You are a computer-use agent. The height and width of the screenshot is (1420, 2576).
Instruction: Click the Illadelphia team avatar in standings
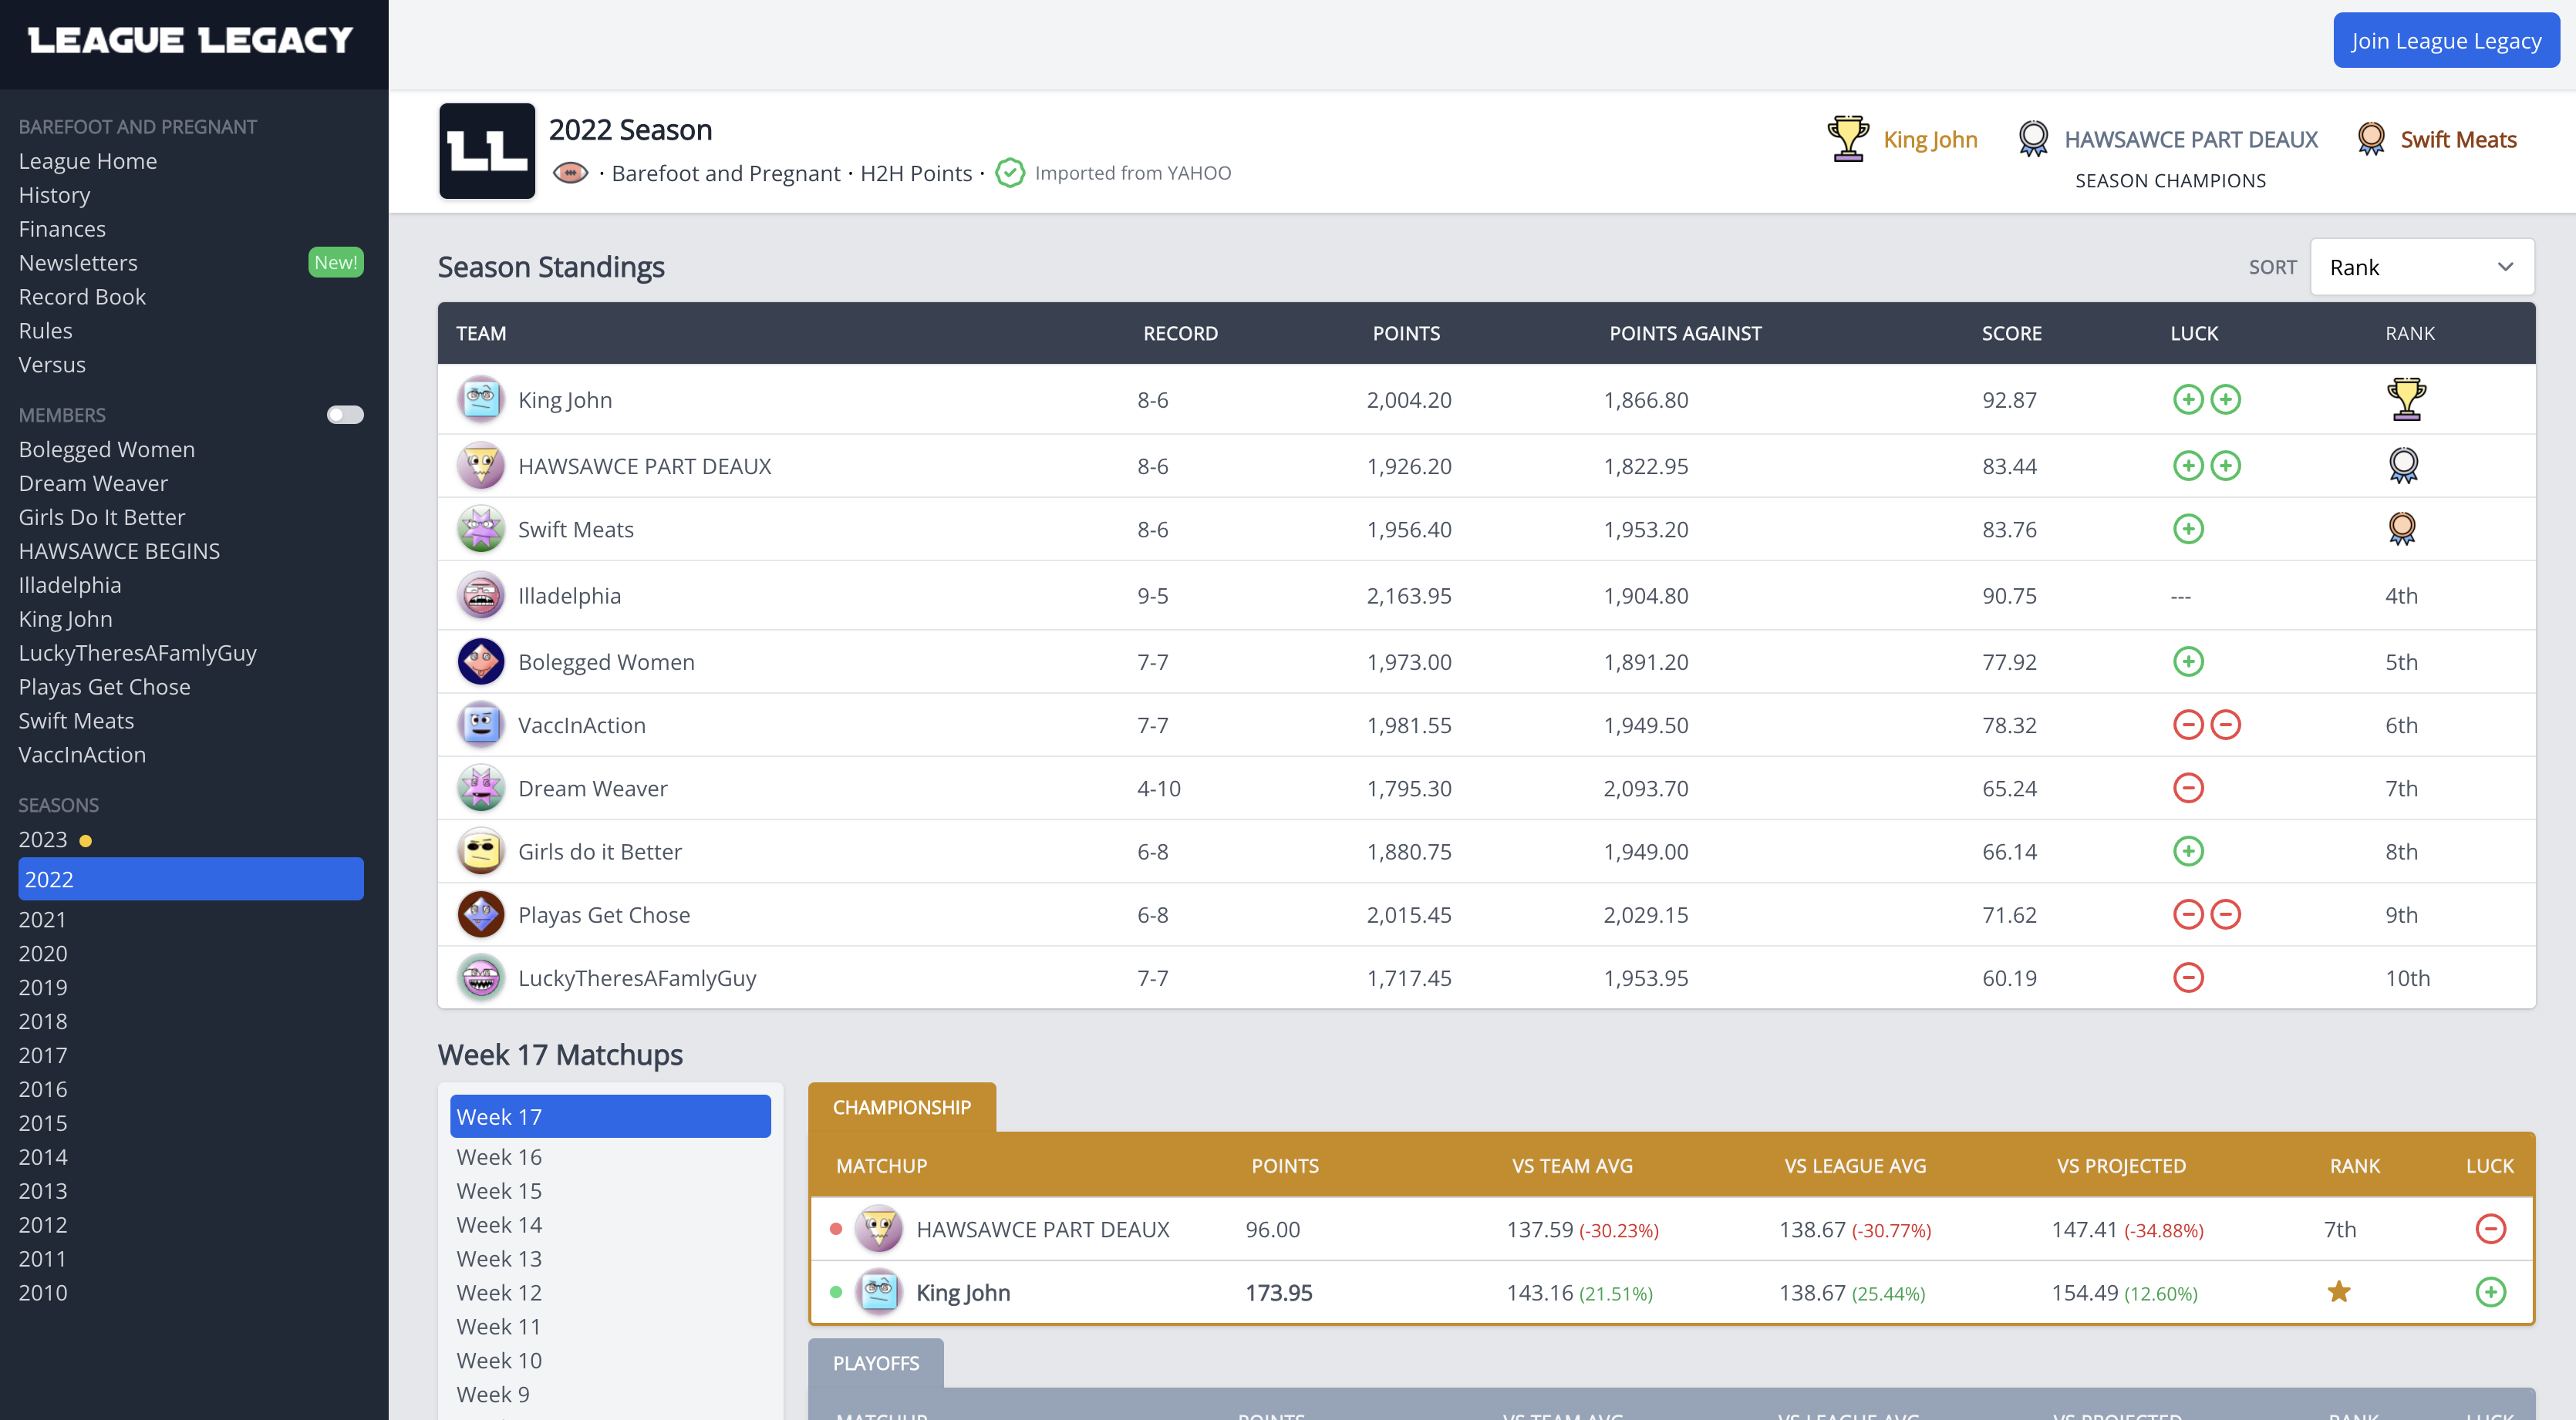481,596
